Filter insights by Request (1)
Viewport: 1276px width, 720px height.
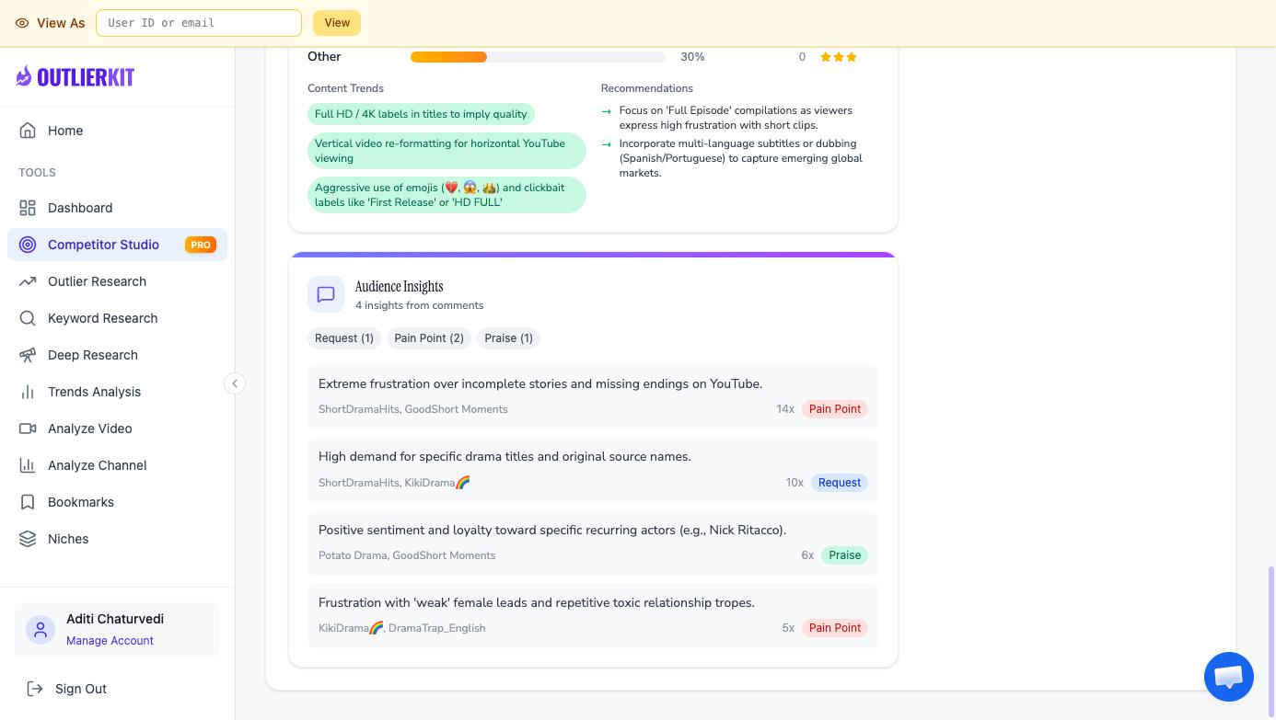coord(343,338)
